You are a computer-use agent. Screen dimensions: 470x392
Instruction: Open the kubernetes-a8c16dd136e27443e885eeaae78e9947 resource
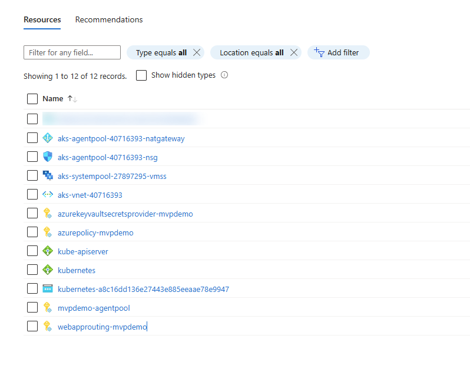click(x=143, y=289)
